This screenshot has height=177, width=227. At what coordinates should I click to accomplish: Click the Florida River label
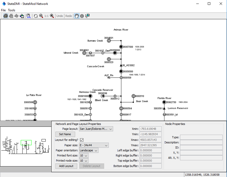point(164,98)
